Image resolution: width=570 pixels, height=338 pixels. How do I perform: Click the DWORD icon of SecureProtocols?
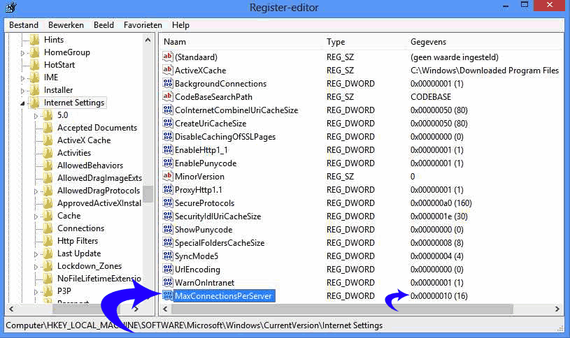[168, 203]
